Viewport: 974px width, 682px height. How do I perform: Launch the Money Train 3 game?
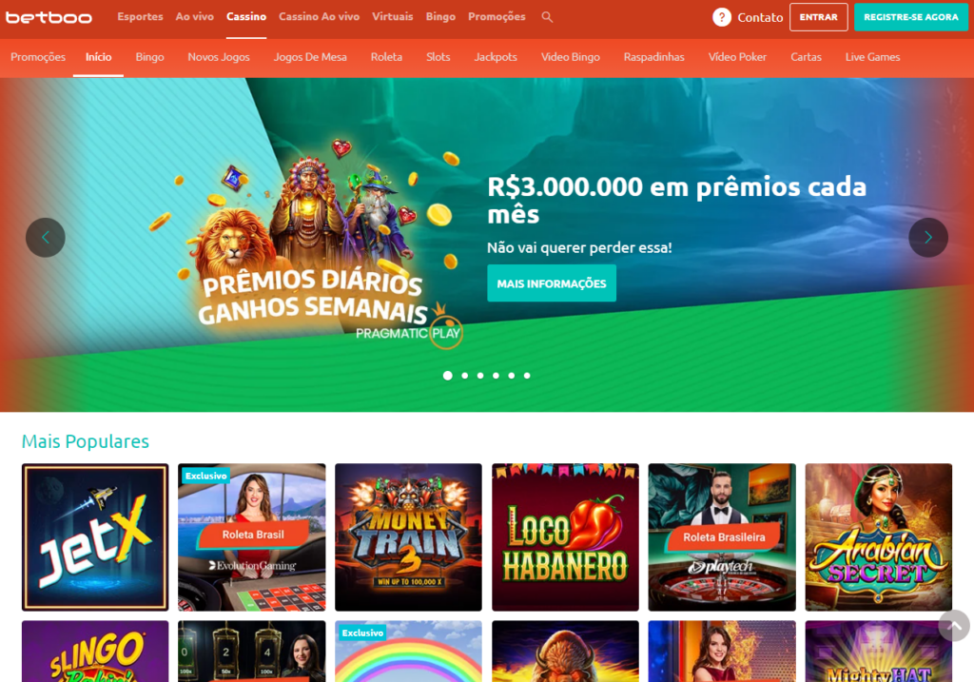408,537
